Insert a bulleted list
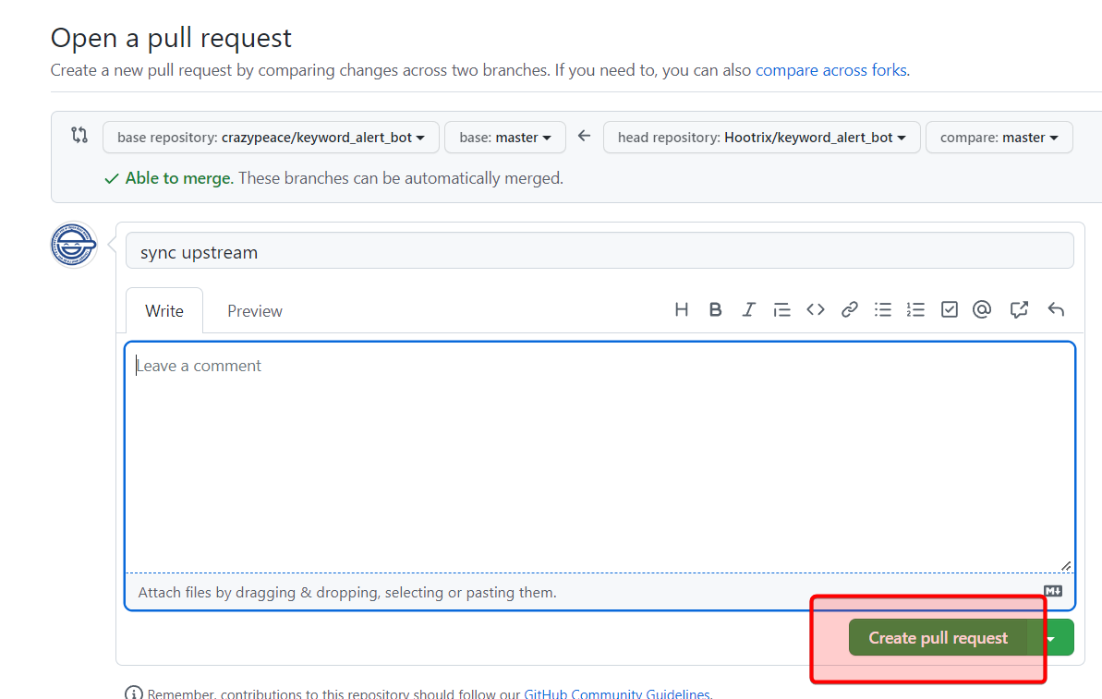 click(883, 310)
